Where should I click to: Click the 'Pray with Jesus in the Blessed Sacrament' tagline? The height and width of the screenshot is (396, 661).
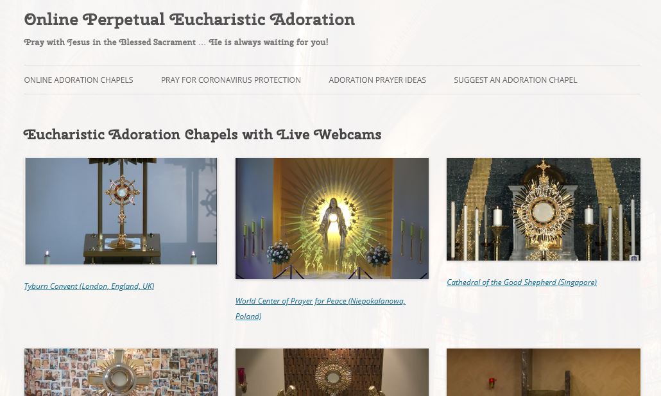176,42
